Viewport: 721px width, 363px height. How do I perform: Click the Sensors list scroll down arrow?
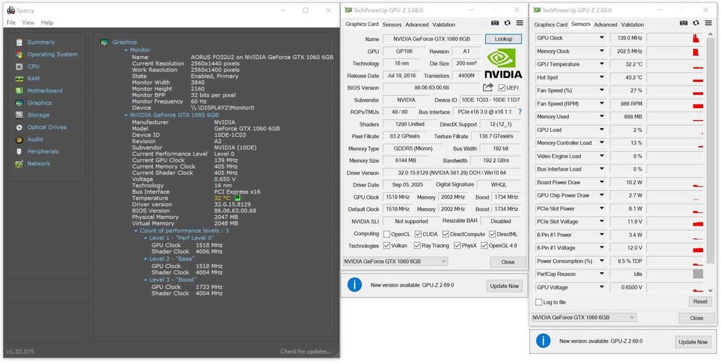point(710,290)
